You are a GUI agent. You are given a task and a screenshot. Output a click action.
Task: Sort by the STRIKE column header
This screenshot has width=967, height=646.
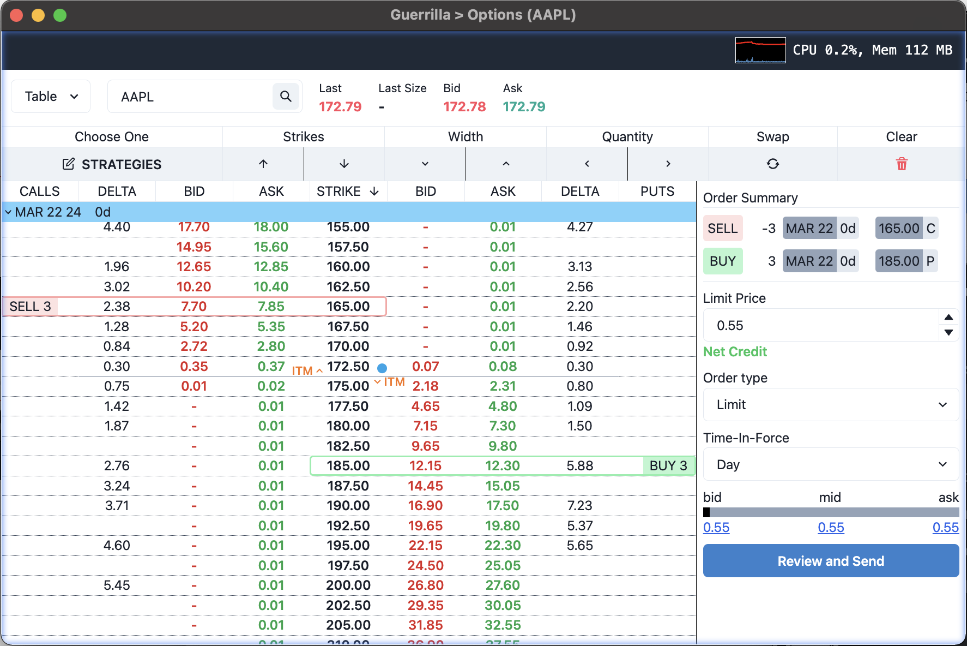(x=348, y=192)
